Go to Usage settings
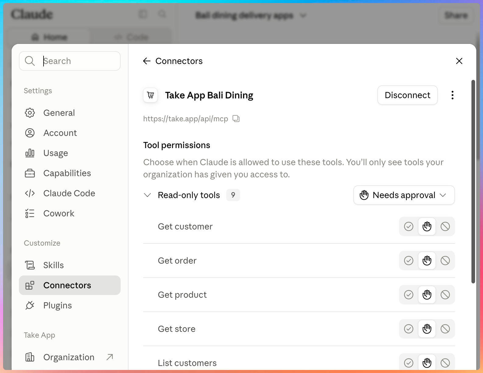The width and height of the screenshot is (483, 373). tap(70, 153)
